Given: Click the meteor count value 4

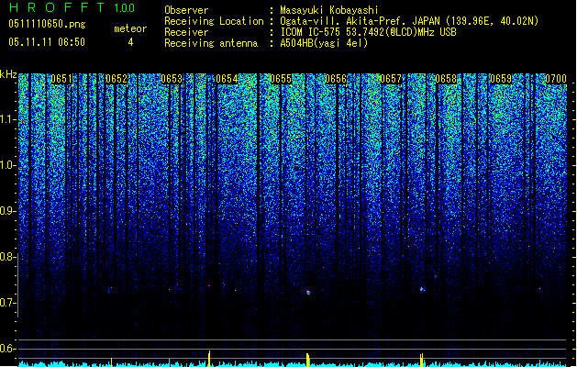Looking at the screenshot, I should 130,42.
